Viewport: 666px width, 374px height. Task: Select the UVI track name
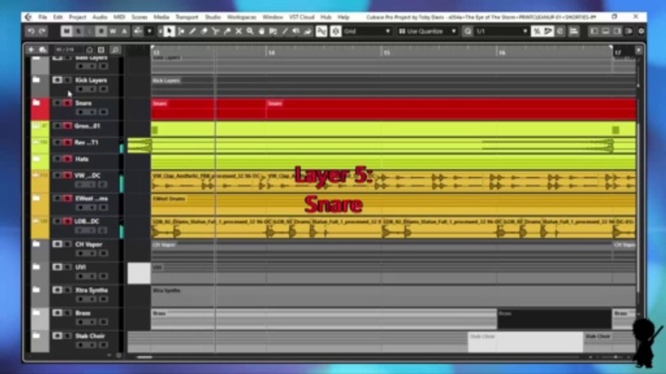click(81, 268)
